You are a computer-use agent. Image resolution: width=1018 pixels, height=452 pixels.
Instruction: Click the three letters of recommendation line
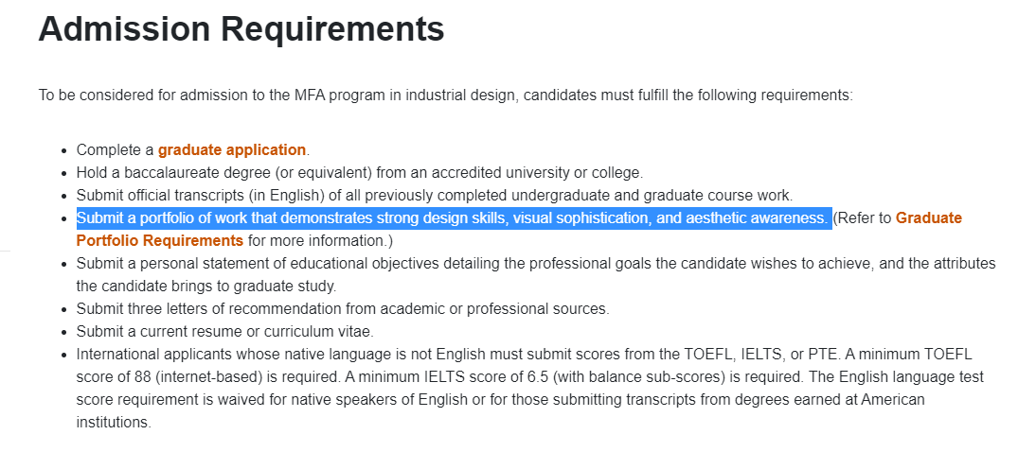click(343, 308)
